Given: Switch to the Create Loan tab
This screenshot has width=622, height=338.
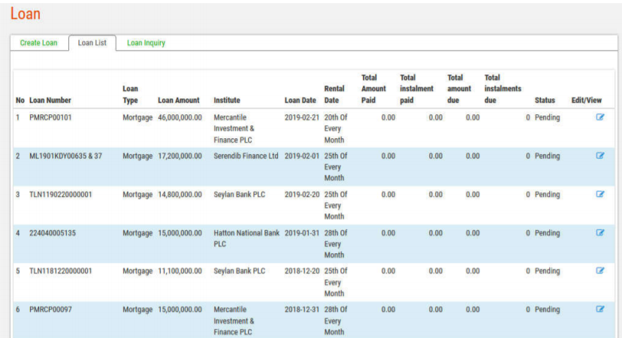Looking at the screenshot, I should [38, 43].
